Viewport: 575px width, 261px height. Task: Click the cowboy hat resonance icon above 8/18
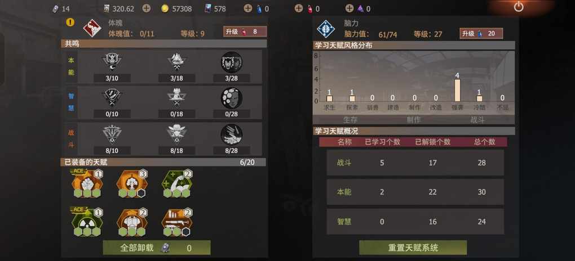pos(176,134)
